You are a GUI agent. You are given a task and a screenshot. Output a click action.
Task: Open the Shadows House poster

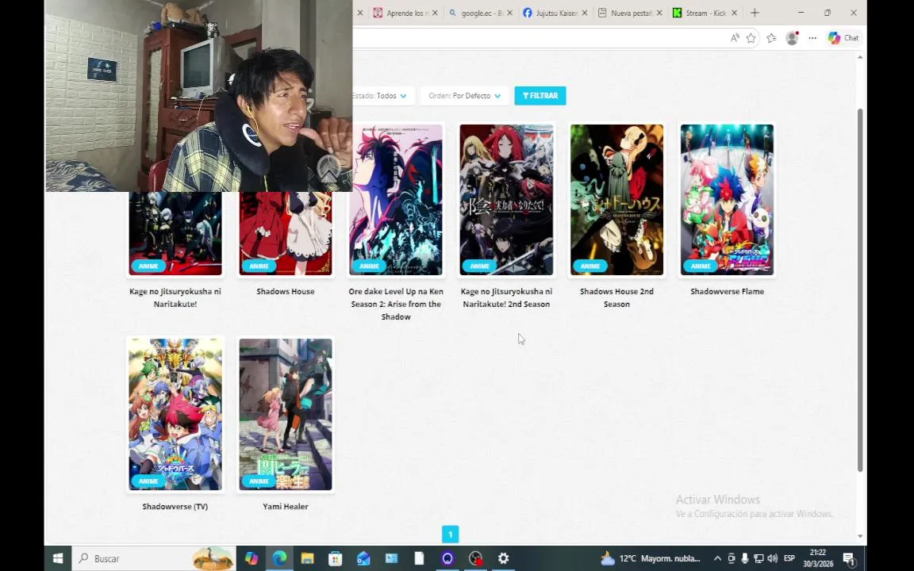pyautogui.click(x=286, y=233)
